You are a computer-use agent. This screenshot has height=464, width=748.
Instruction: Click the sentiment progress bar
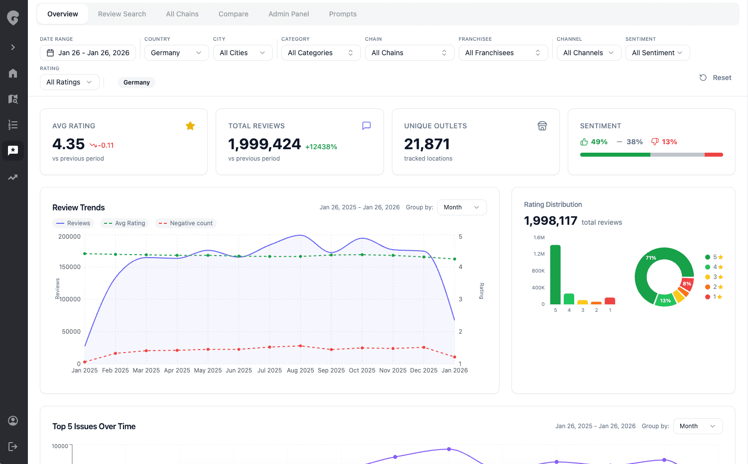651,155
